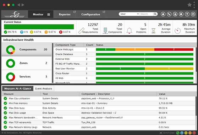This screenshot has width=198, height=135.
Task: Click the green 99.79% normal status icon
Action: tap(5, 32)
